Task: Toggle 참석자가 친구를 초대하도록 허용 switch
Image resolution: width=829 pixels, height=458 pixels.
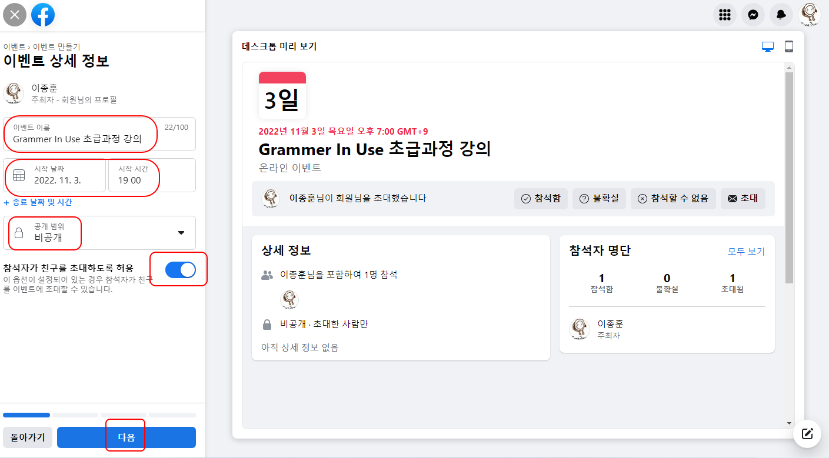Action: (x=181, y=270)
